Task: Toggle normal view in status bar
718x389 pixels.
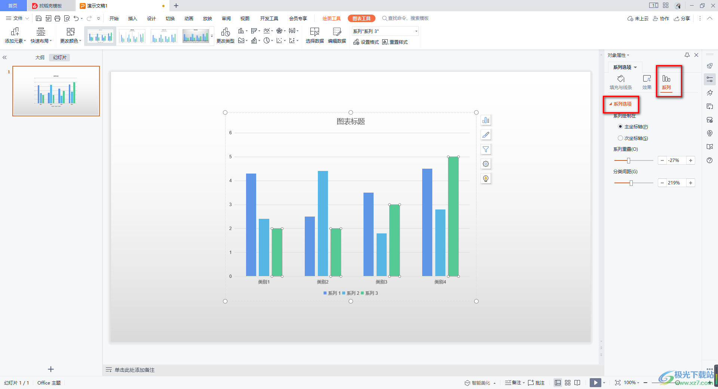Action: pos(558,383)
